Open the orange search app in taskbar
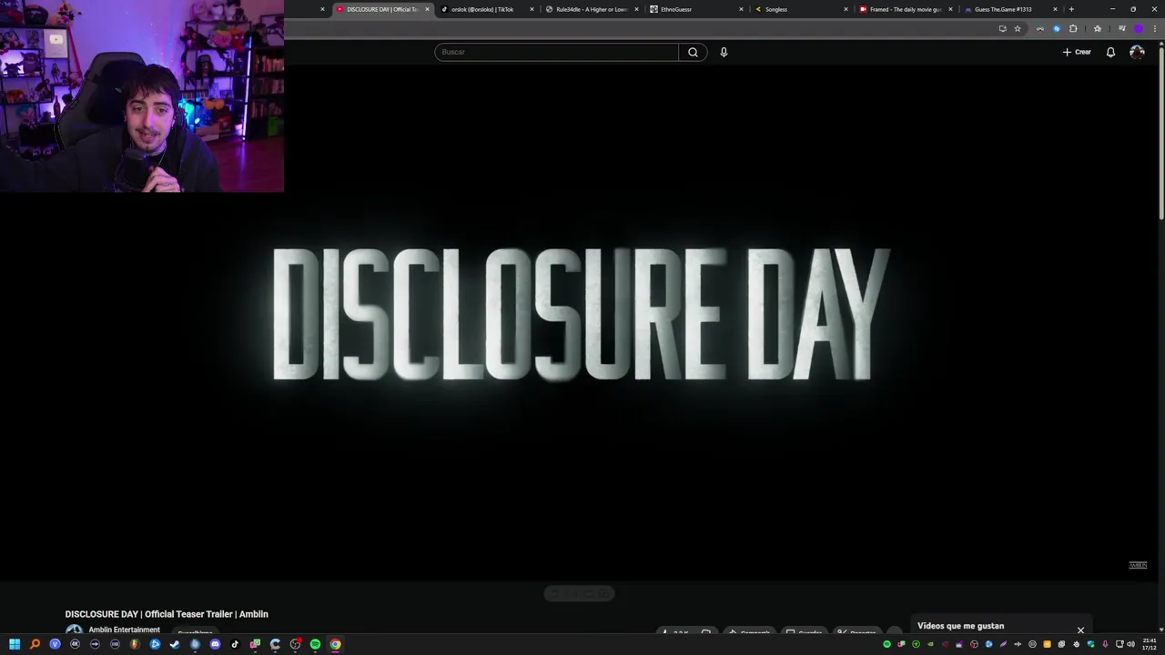 [35, 644]
